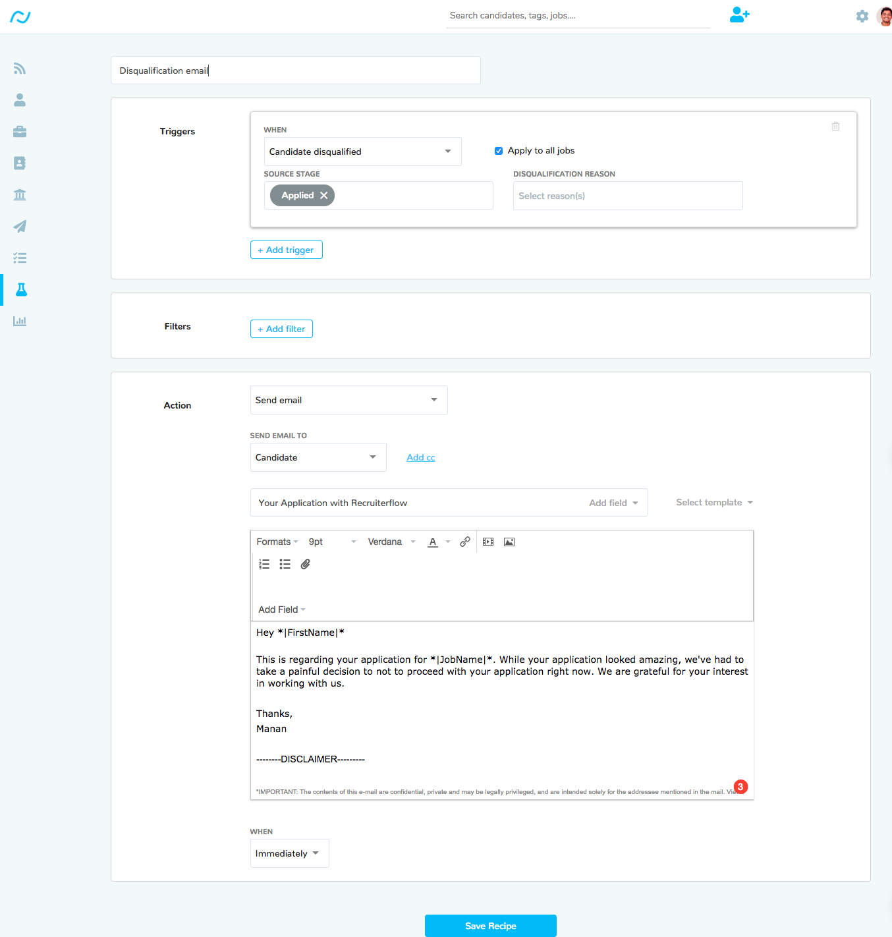Open the reports chart icon in sidebar
The width and height of the screenshot is (892, 937).
click(20, 322)
